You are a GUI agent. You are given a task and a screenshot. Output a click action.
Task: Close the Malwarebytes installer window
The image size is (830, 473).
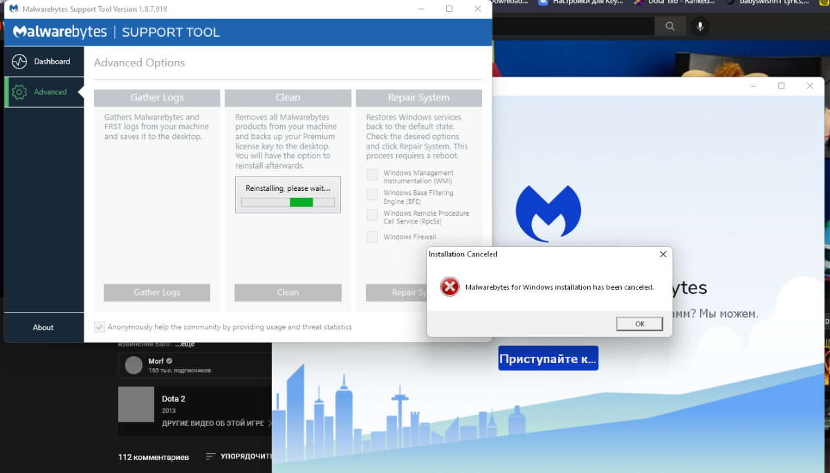tap(810, 86)
